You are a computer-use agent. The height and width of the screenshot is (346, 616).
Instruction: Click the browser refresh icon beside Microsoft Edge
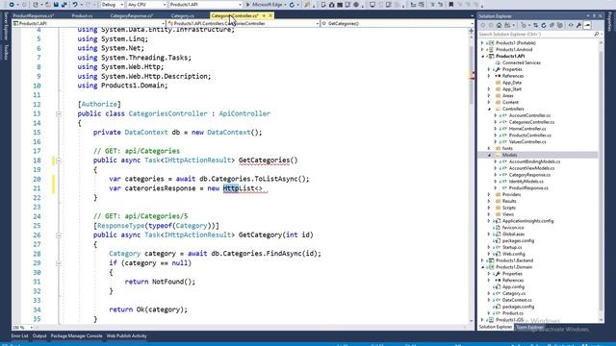tap(292, 5)
